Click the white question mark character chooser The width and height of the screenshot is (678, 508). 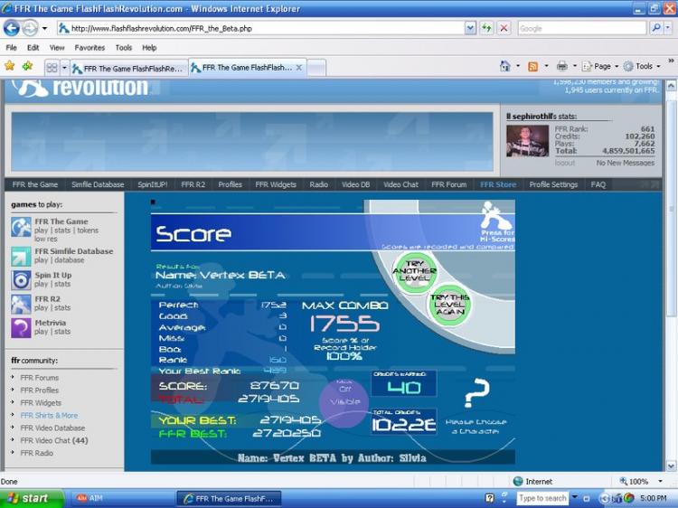tap(476, 394)
